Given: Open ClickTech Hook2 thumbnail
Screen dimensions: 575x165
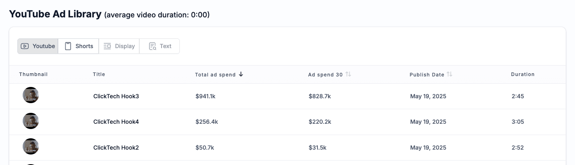Looking at the screenshot, I should click(x=31, y=146).
